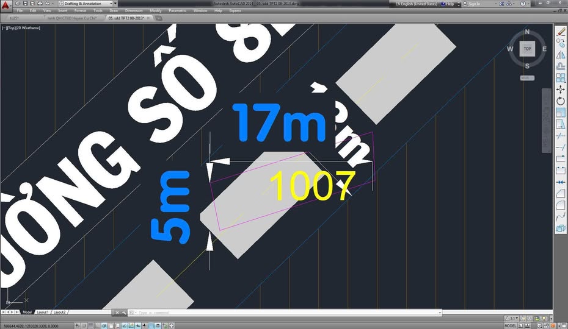
Task: Select the Erase tool in Modify toolbar
Action: 561,32
